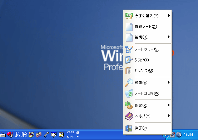This screenshot has height=140, width=198.
Task: Open ノートツリー(S) note tree
Action: pos(147,49)
